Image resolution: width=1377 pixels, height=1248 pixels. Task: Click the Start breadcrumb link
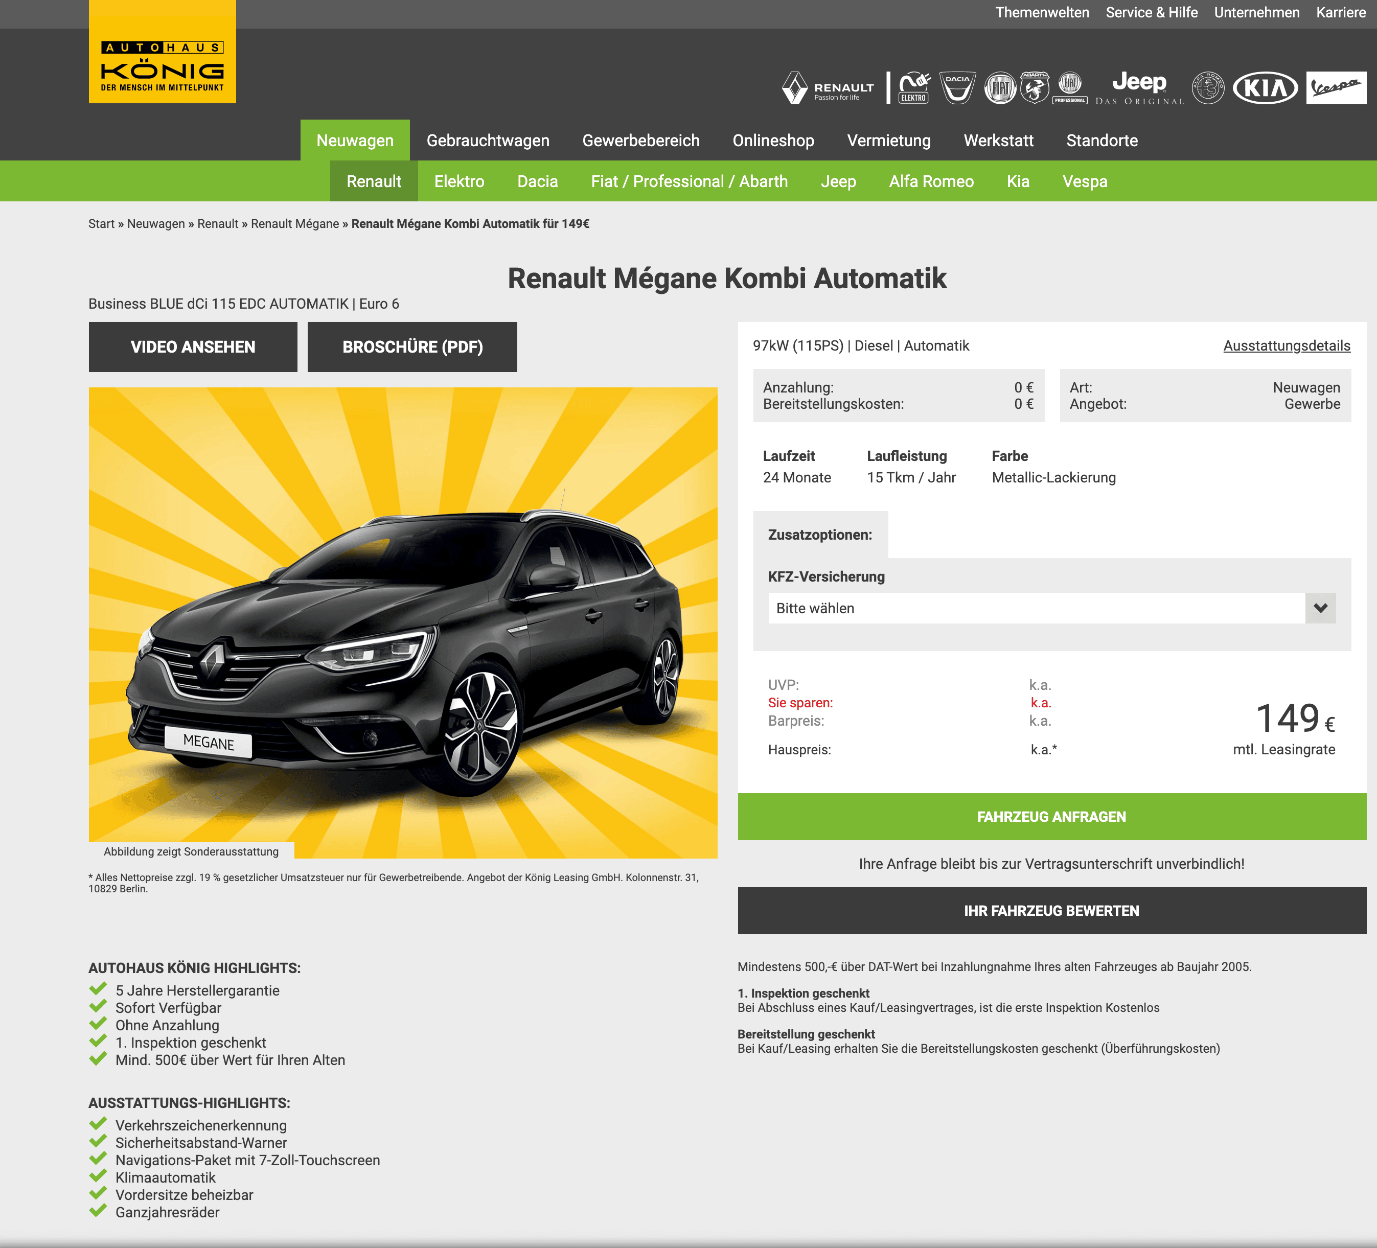(101, 223)
